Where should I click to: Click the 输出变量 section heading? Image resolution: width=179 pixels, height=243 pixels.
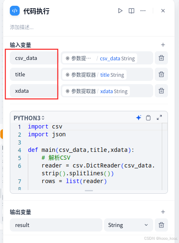(20, 212)
